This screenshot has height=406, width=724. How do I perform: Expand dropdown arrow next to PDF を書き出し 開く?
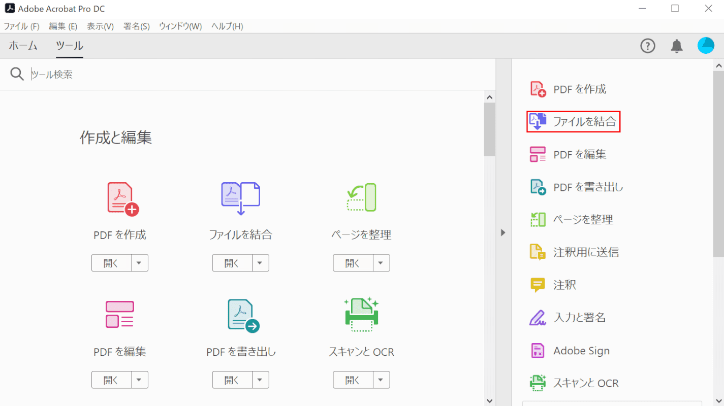click(x=260, y=380)
